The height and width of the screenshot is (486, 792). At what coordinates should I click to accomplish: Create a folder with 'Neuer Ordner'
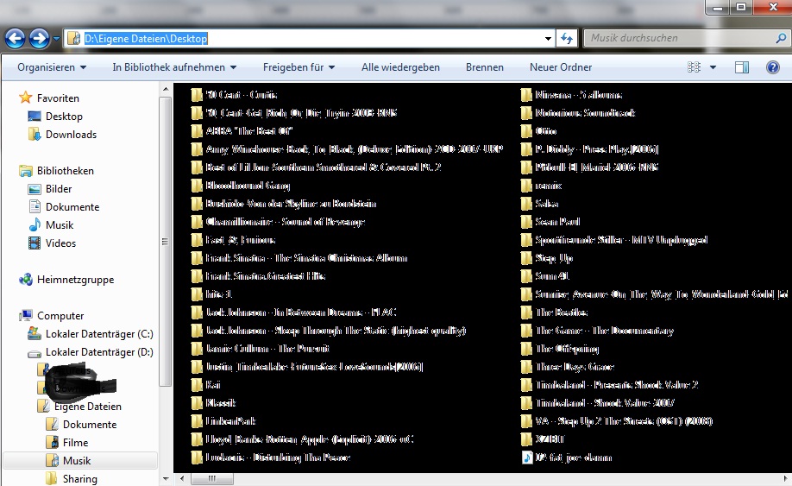click(561, 67)
